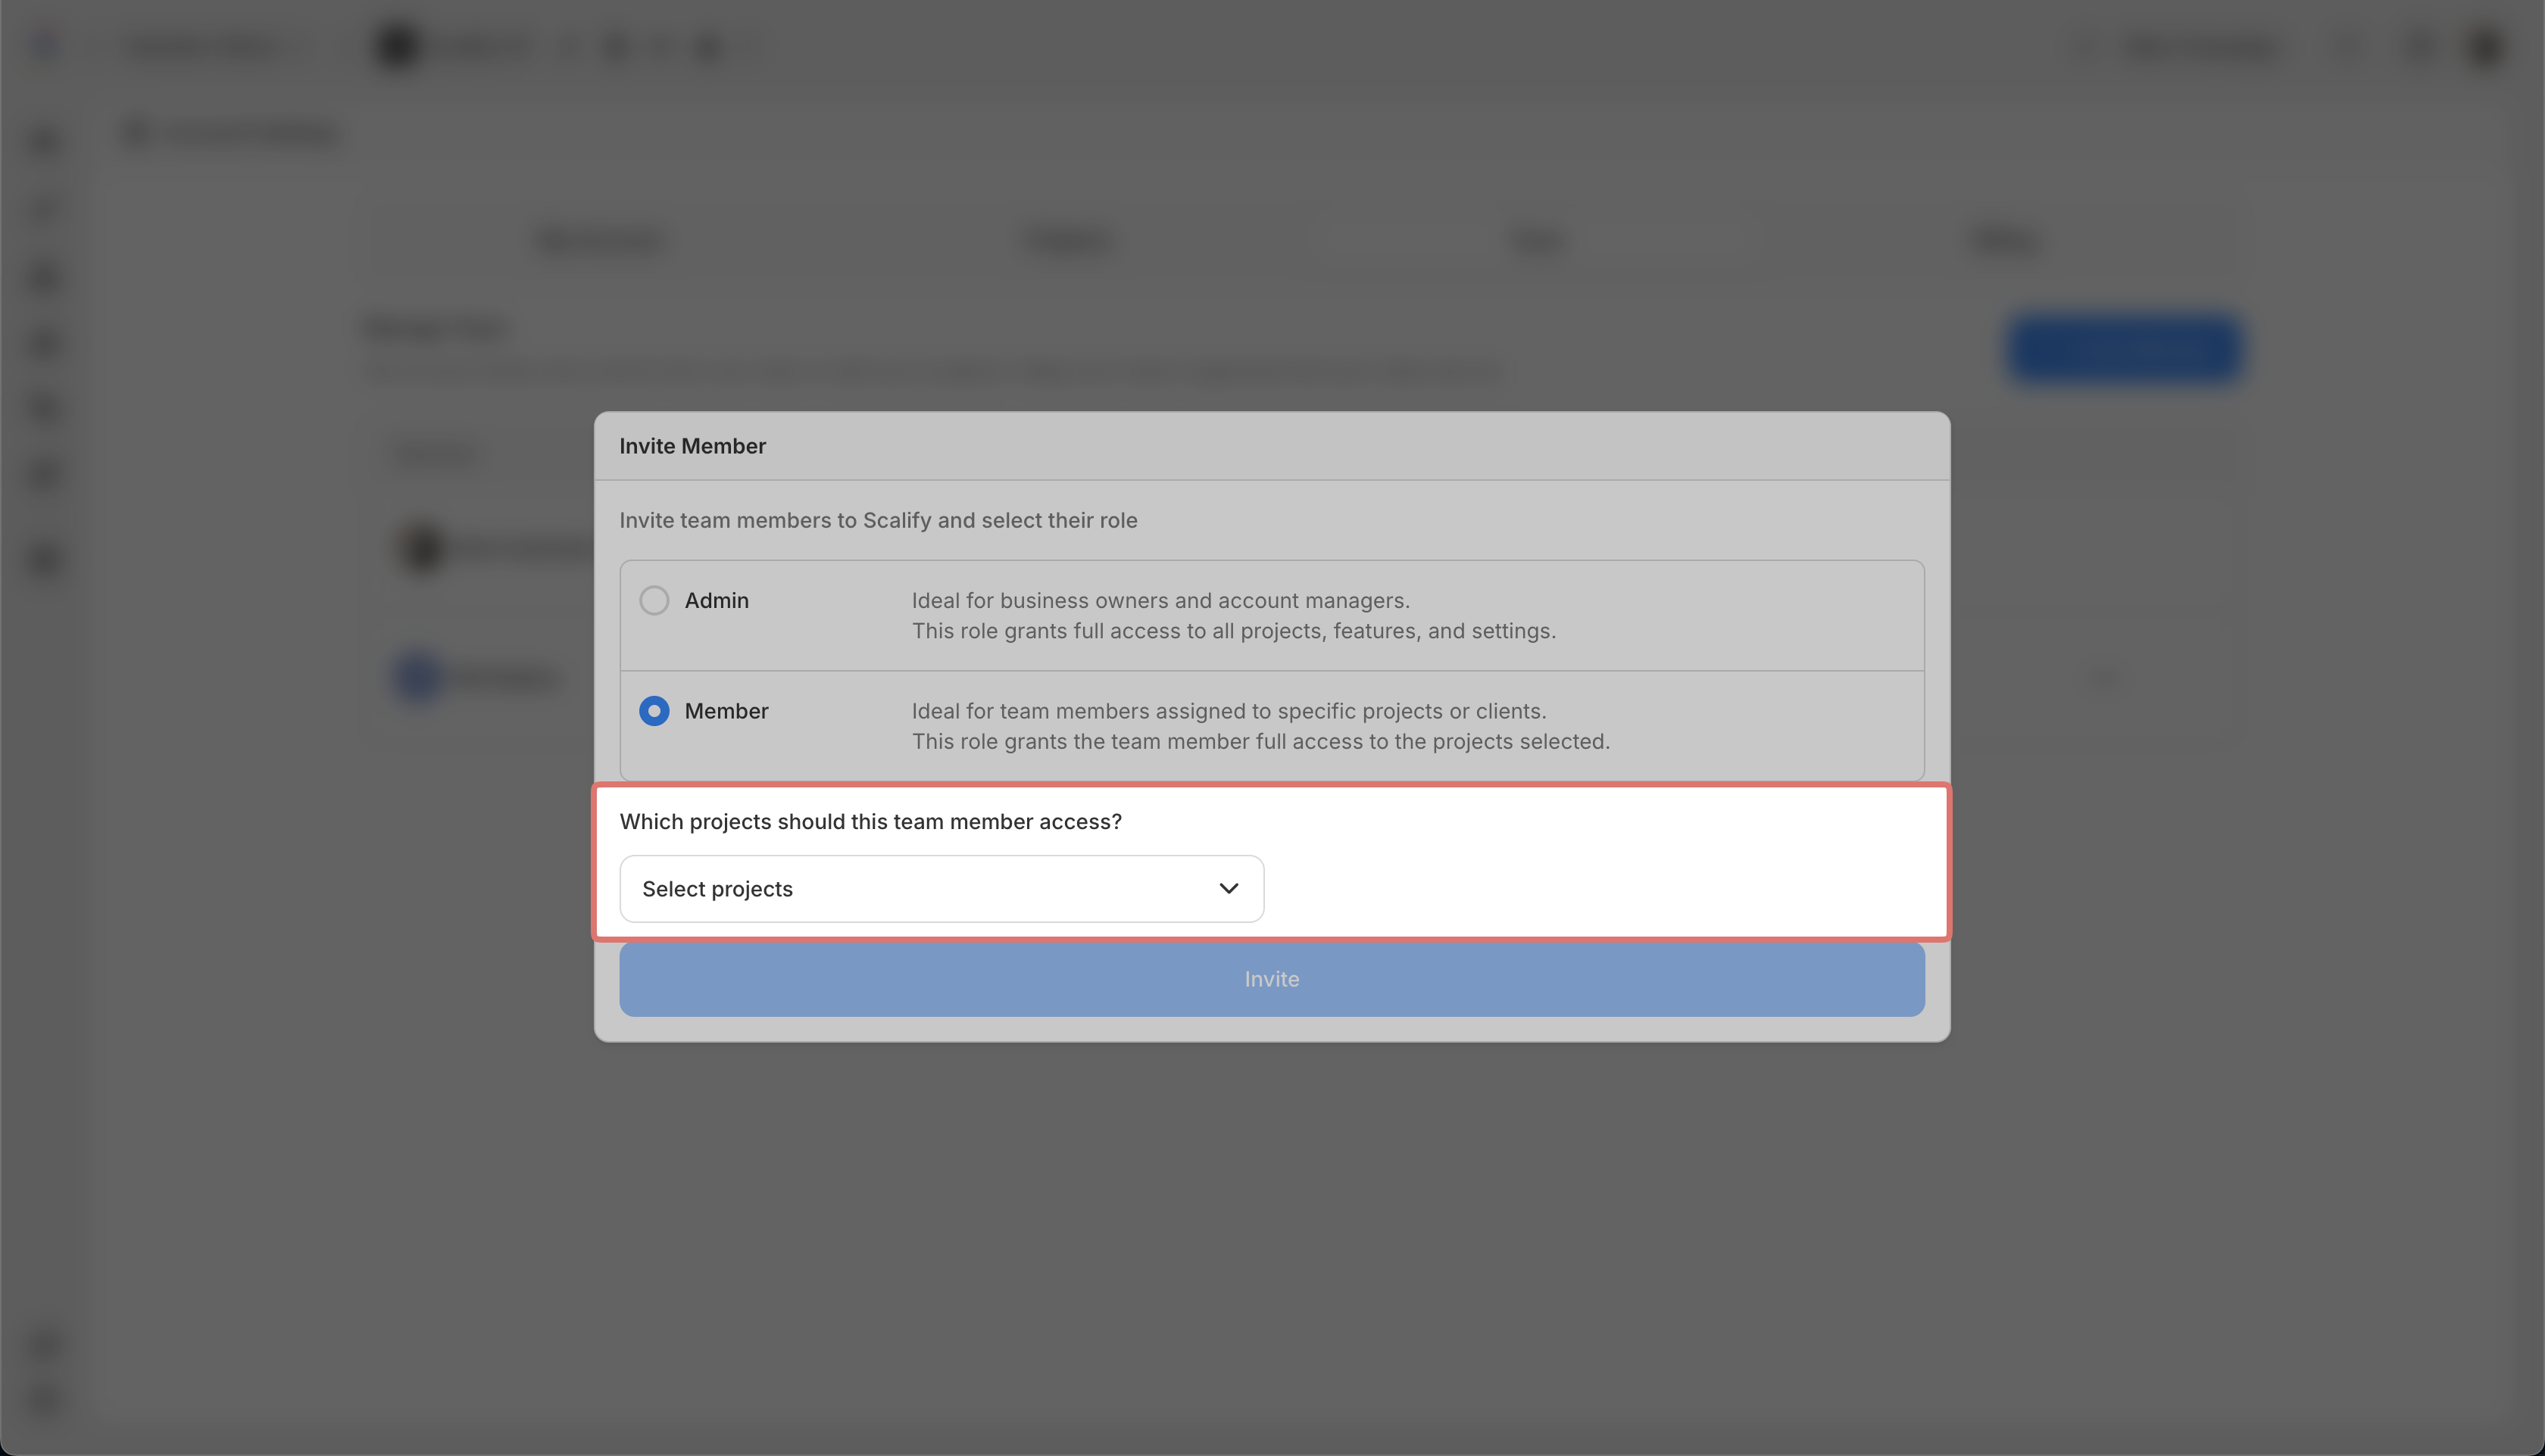Viewport: 2545px width, 1456px height.
Task: Click the blurred blue button behind dialog
Action: 2124,348
